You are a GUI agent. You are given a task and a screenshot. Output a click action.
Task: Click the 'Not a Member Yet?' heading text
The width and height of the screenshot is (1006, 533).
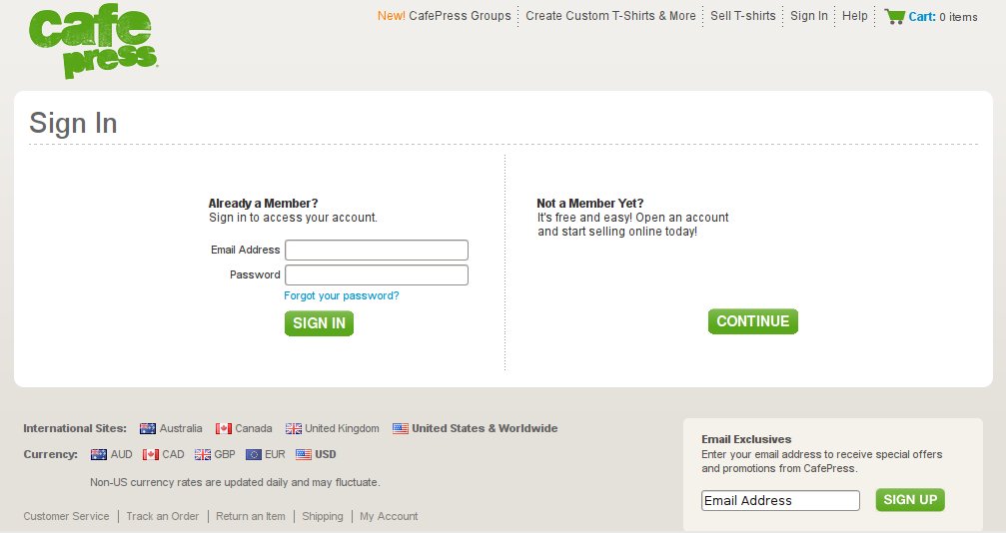[x=590, y=204]
